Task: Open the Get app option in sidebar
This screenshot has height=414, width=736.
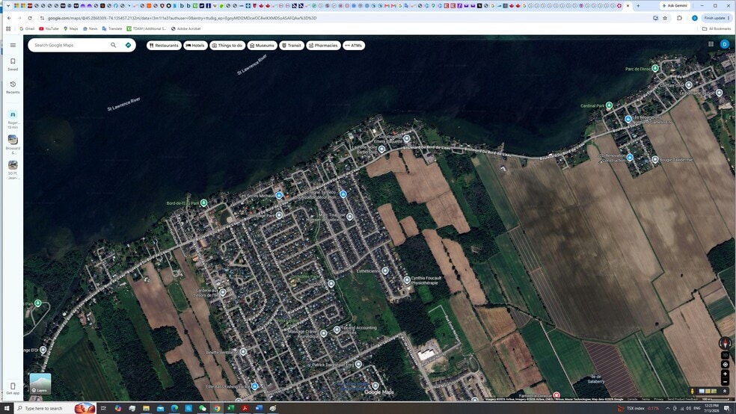Action: point(13,388)
